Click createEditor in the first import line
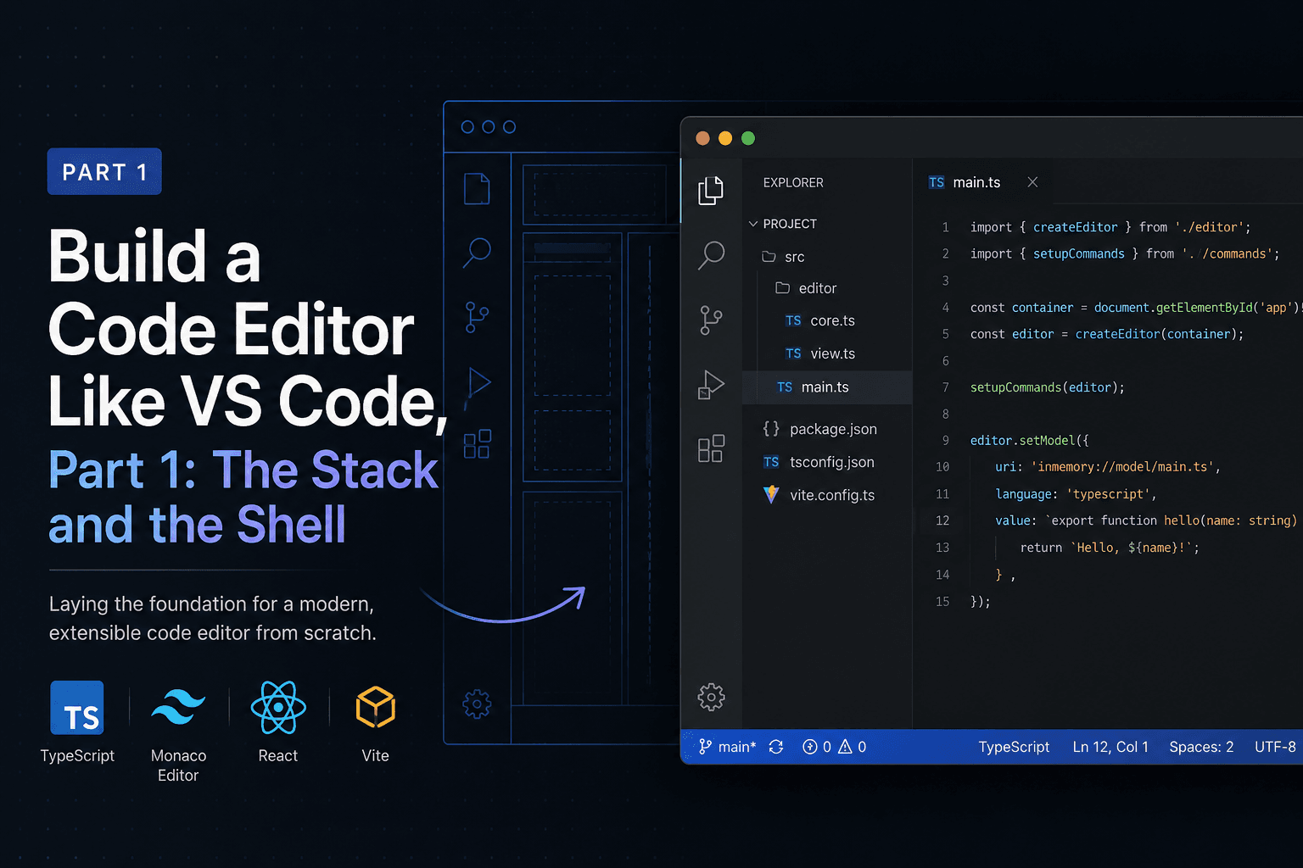The image size is (1303, 868). pos(1075,227)
